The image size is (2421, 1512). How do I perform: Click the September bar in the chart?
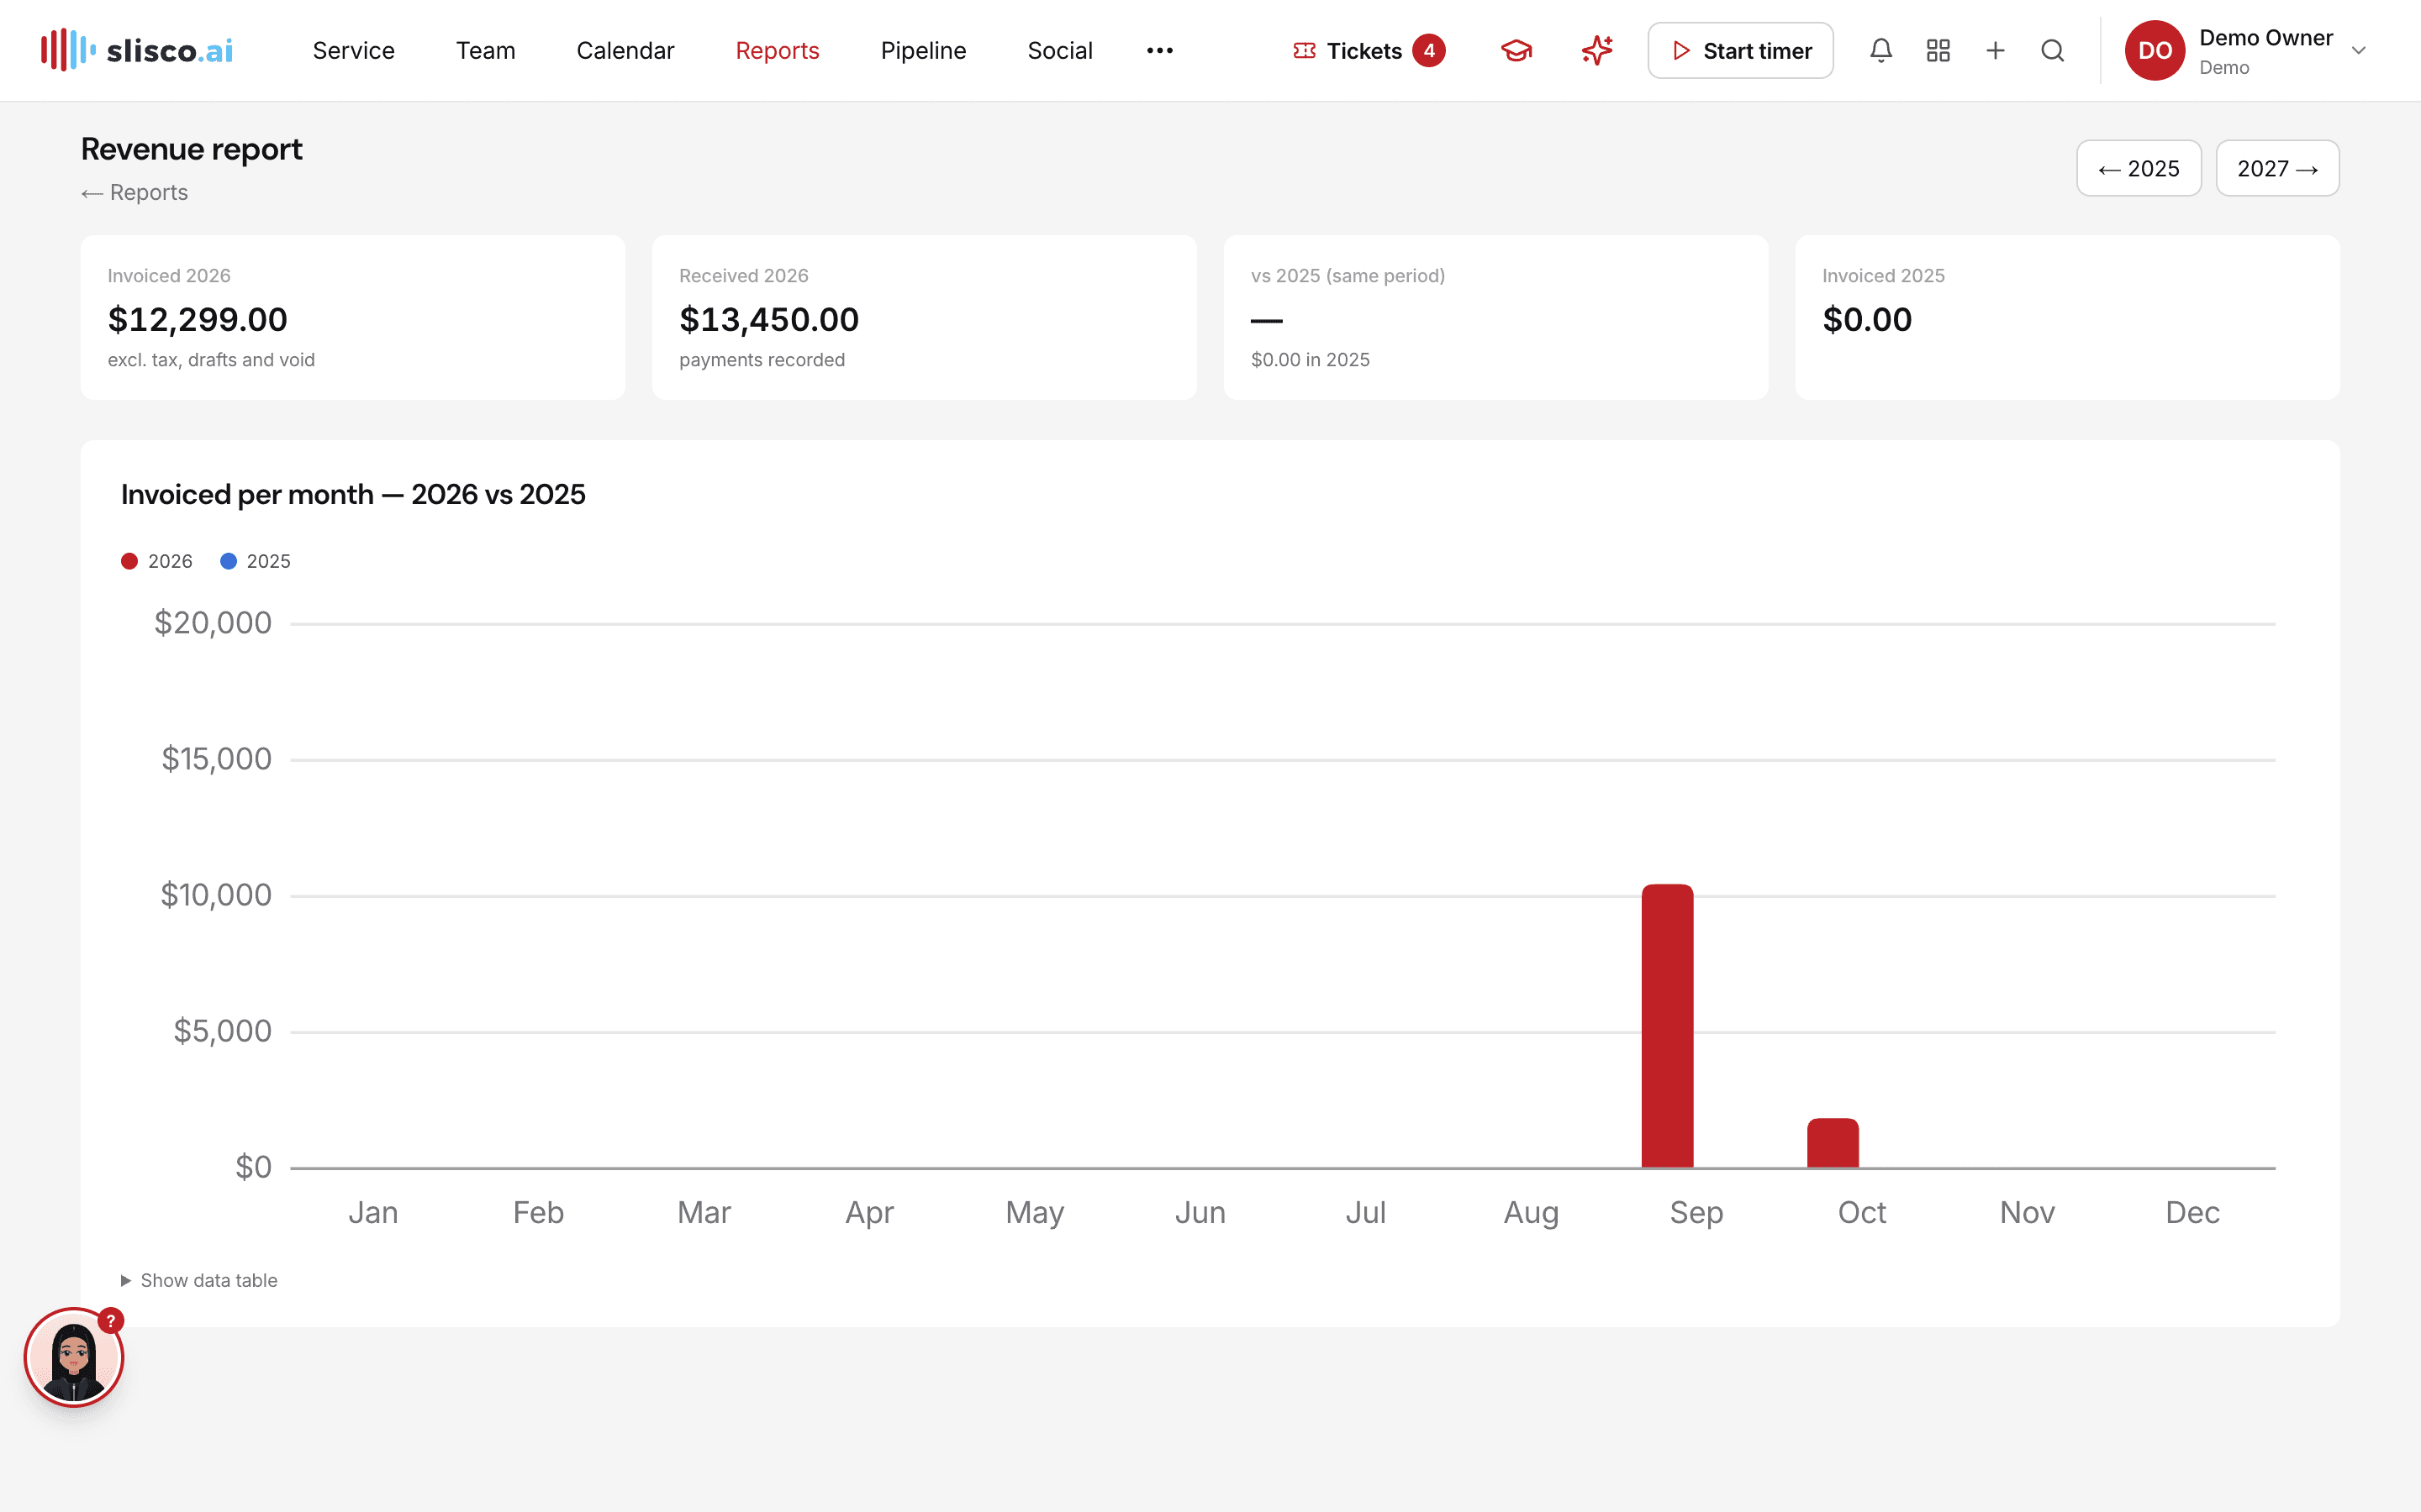(x=1667, y=1025)
